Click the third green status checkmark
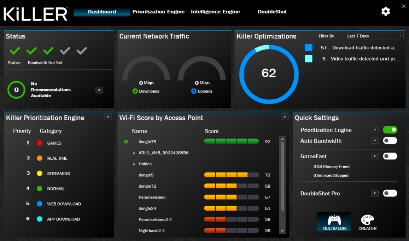Screen dimensions: 409x241 click(x=48, y=51)
